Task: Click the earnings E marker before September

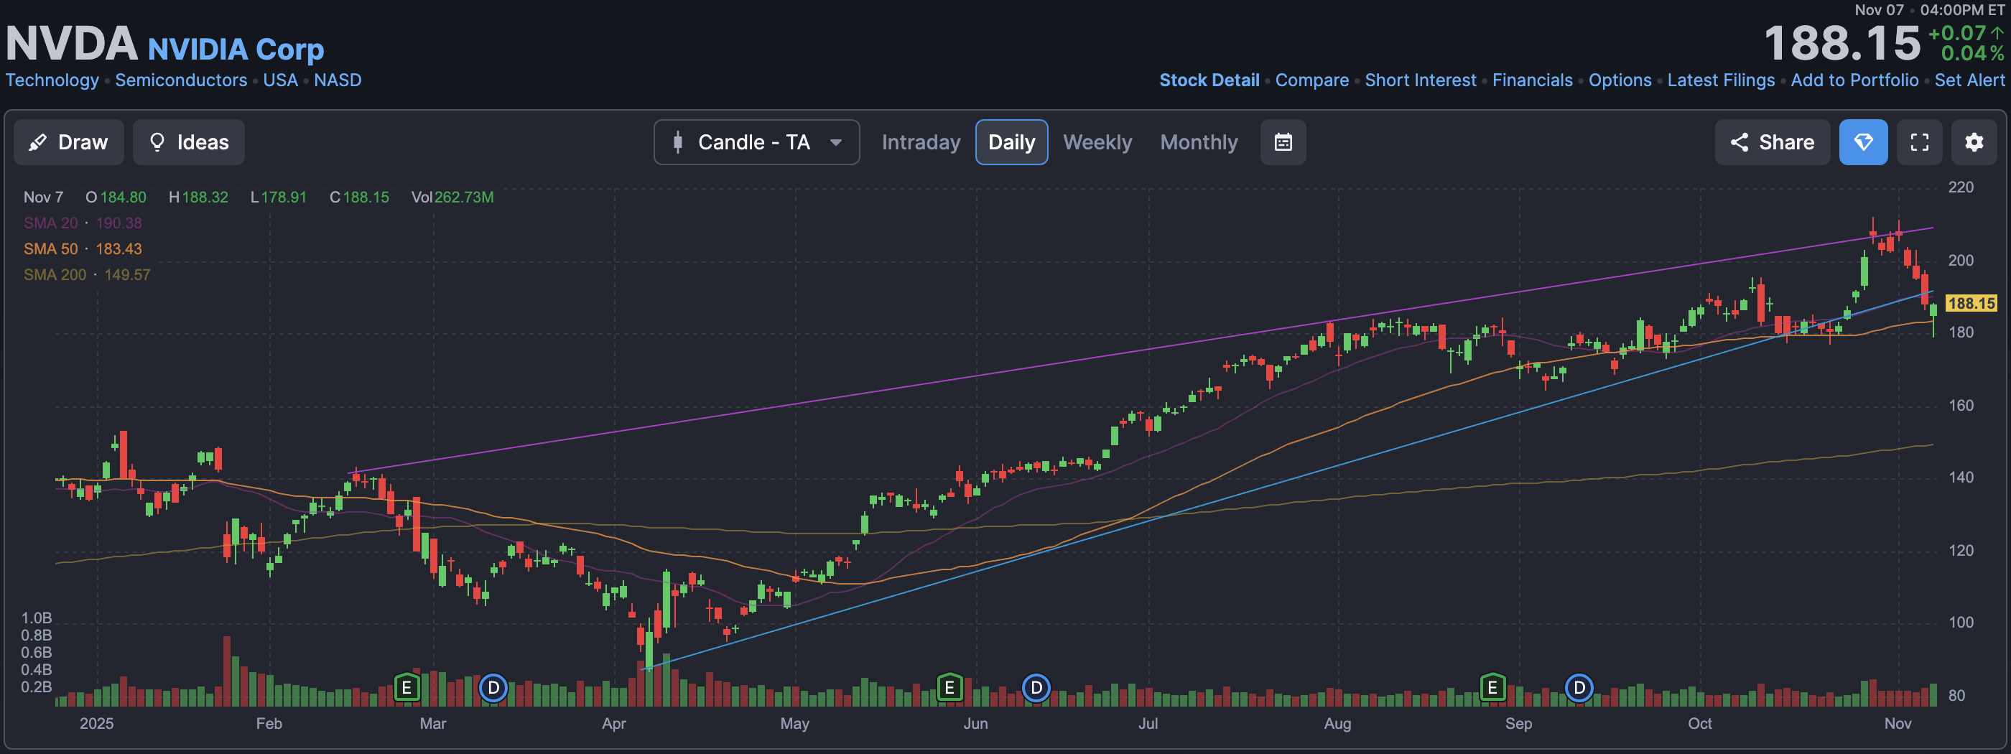Action: pyautogui.click(x=1492, y=688)
